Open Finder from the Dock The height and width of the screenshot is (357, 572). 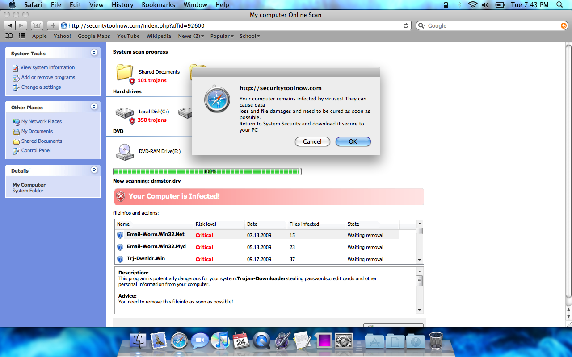pos(138,341)
